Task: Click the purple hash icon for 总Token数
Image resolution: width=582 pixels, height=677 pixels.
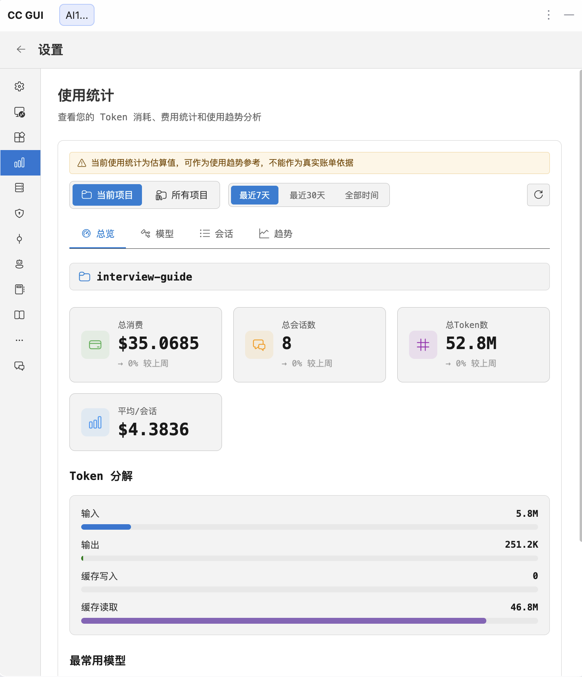Action: pyautogui.click(x=423, y=345)
